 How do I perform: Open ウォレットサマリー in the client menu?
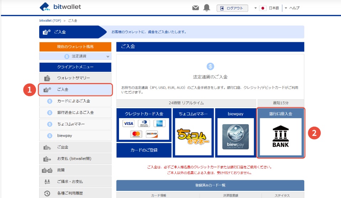click(75, 78)
